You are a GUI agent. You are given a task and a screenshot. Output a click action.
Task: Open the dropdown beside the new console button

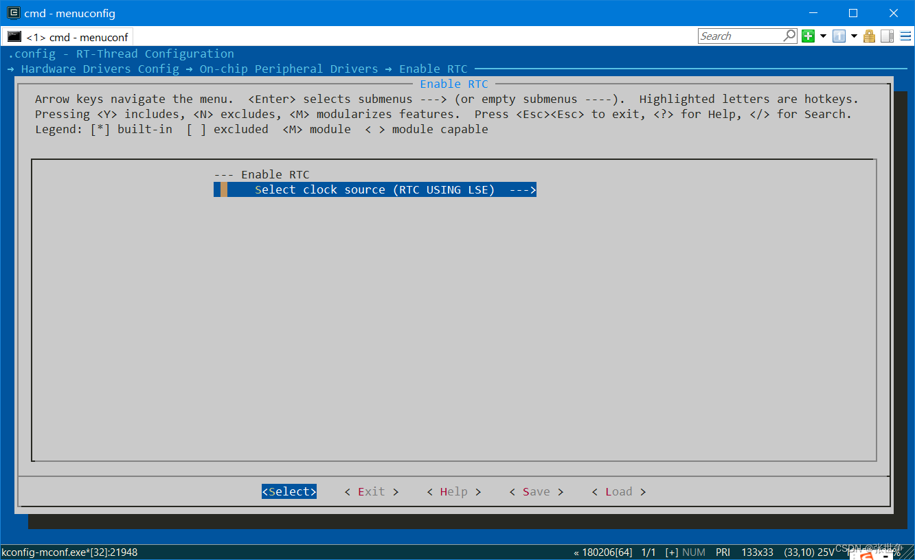pyautogui.click(x=822, y=35)
